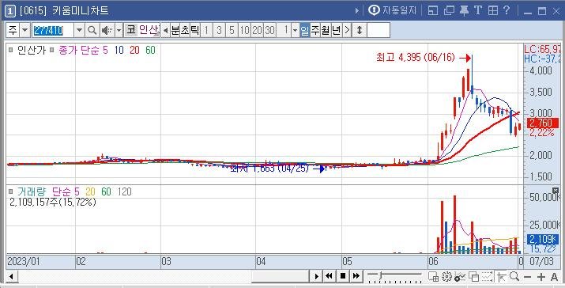Click the current price tag 2,760

point(543,123)
